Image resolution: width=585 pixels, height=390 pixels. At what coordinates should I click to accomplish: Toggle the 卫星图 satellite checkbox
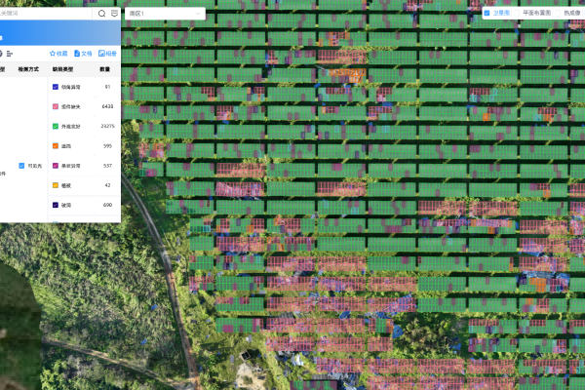coord(487,13)
